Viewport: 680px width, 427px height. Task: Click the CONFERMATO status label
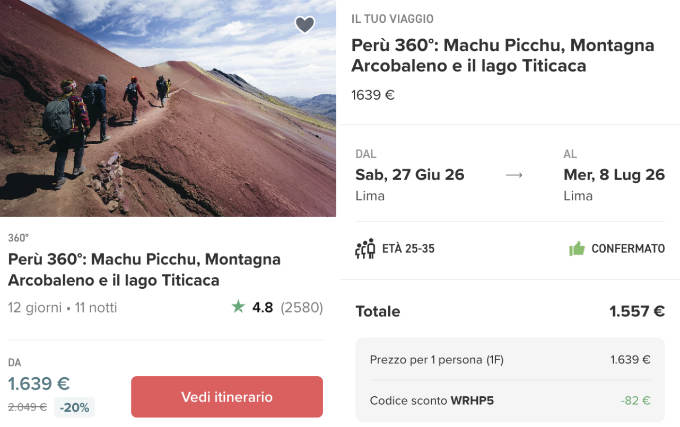[x=628, y=248]
